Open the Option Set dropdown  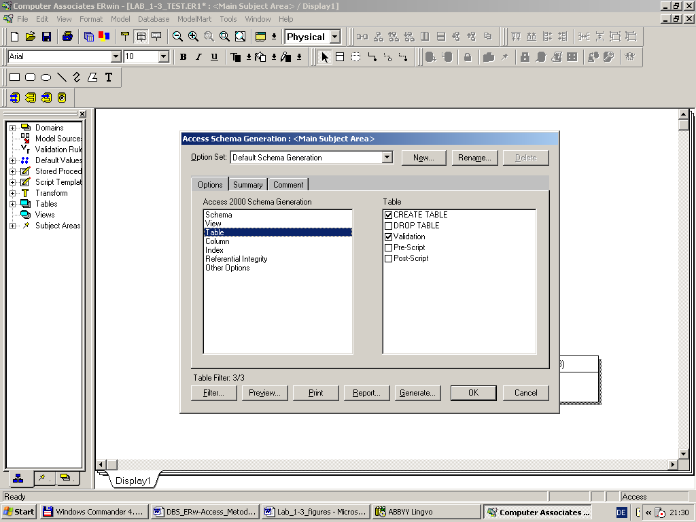click(387, 158)
